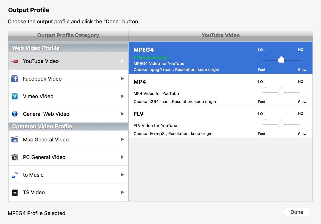Expand the Facebook Video category arrow
321x224 pixels.
click(x=122, y=79)
